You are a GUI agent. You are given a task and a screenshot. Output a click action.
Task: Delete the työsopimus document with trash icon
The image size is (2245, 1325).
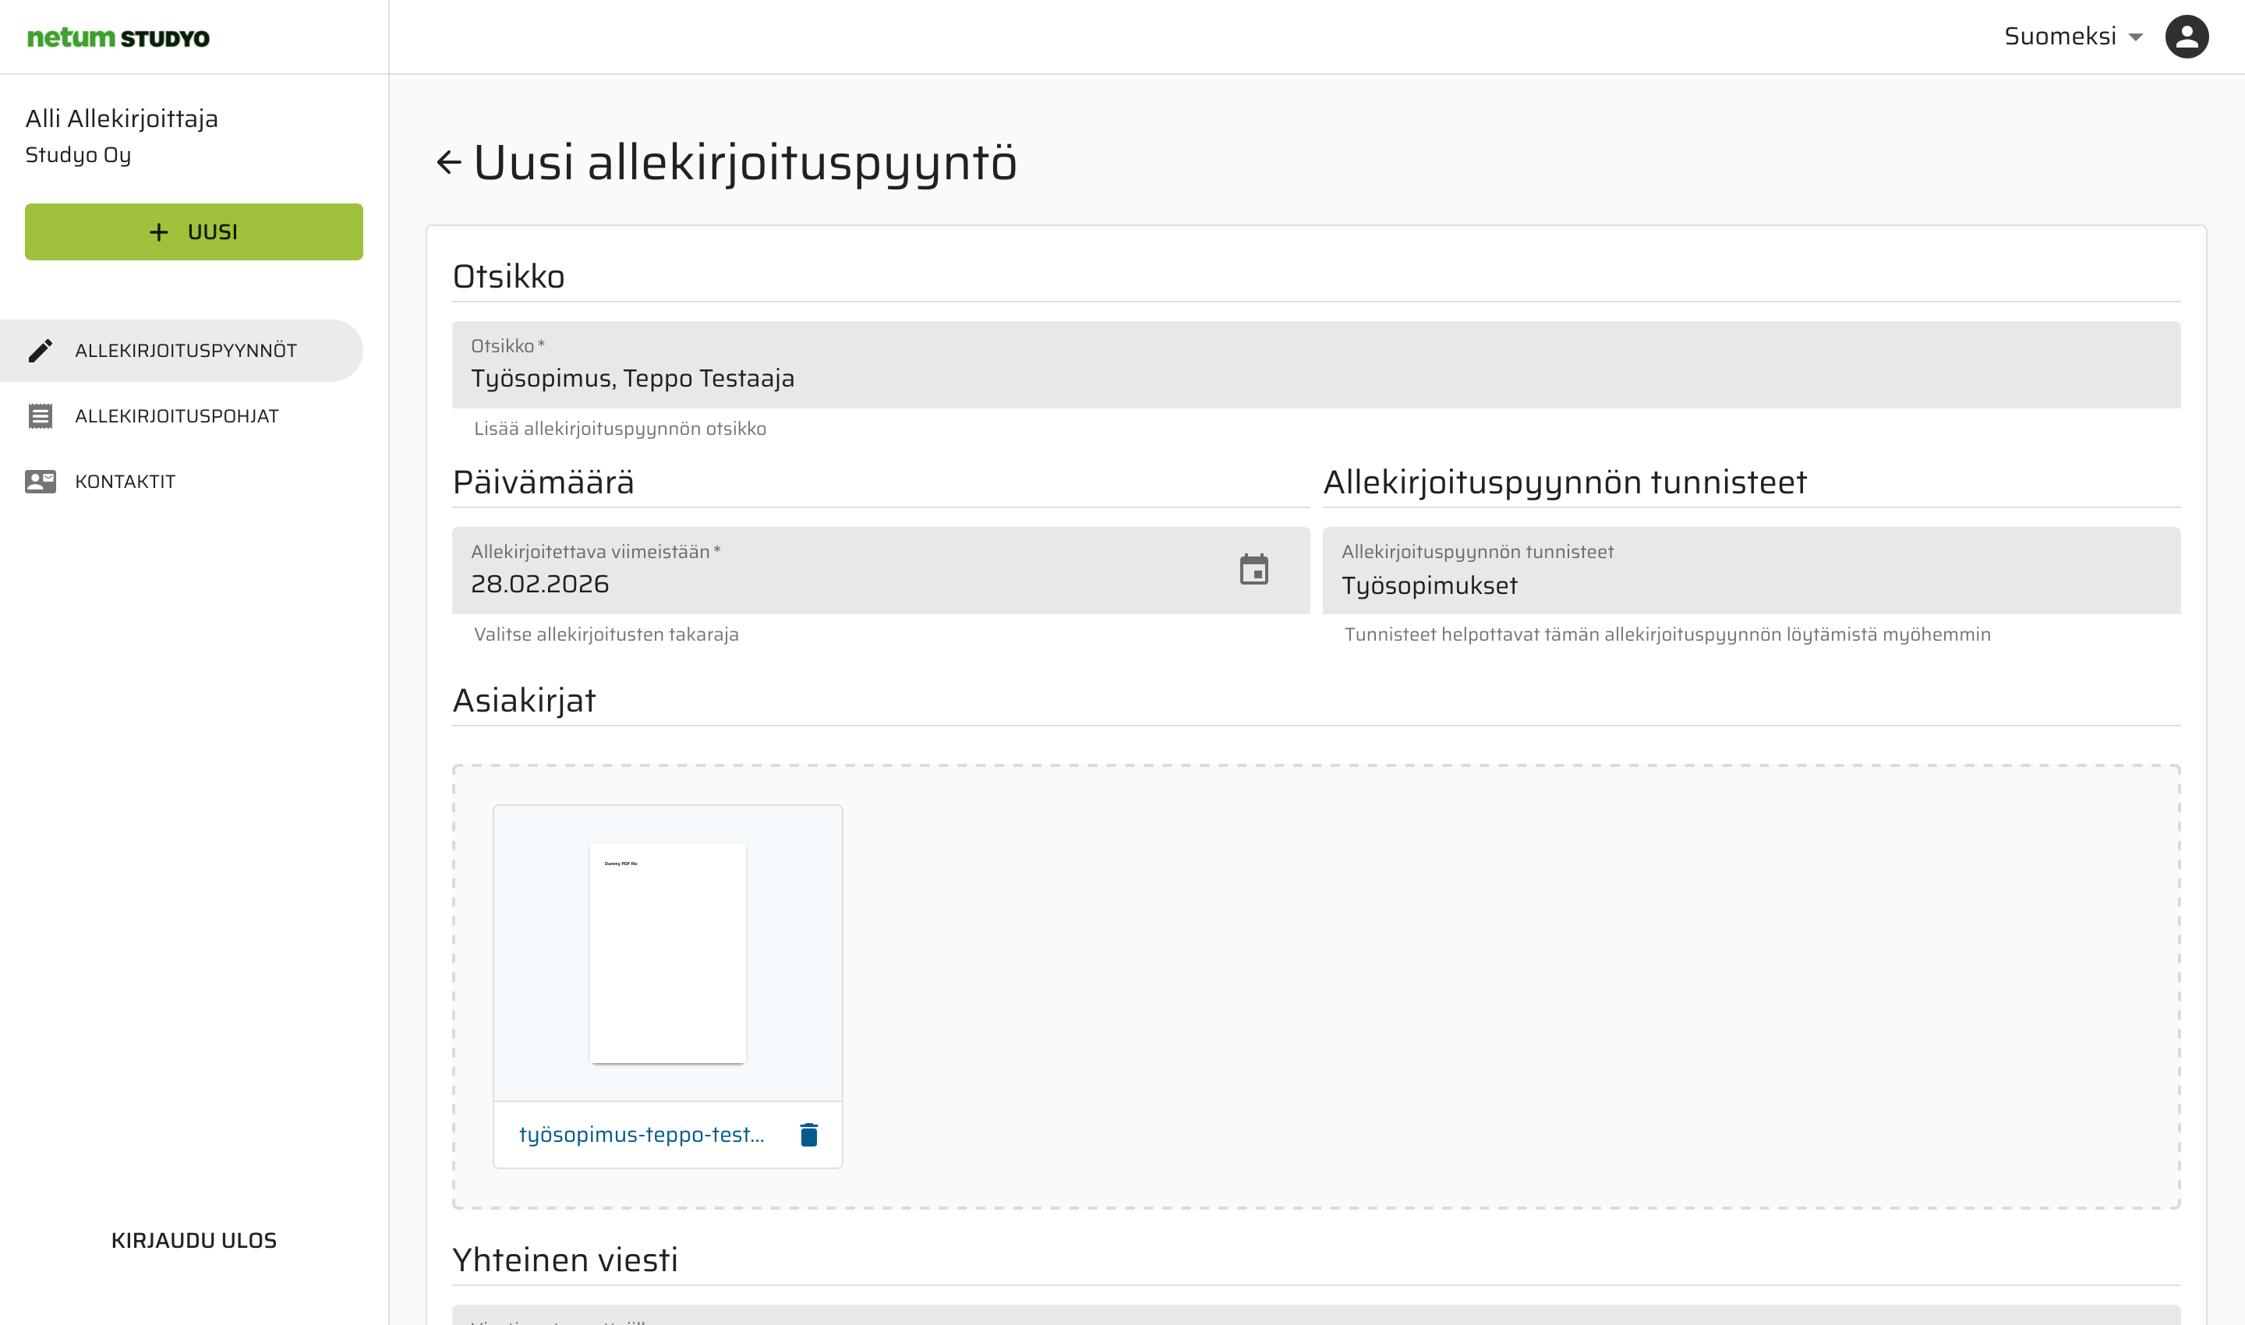809,1134
